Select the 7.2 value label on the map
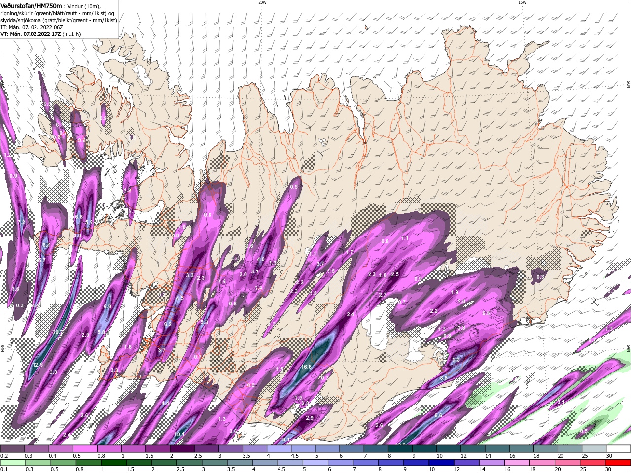 point(21,223)
